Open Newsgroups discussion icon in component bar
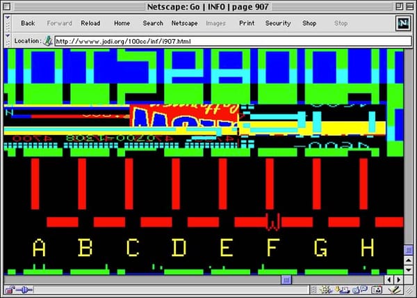The image size is (417, 298). tap(360, 290)
